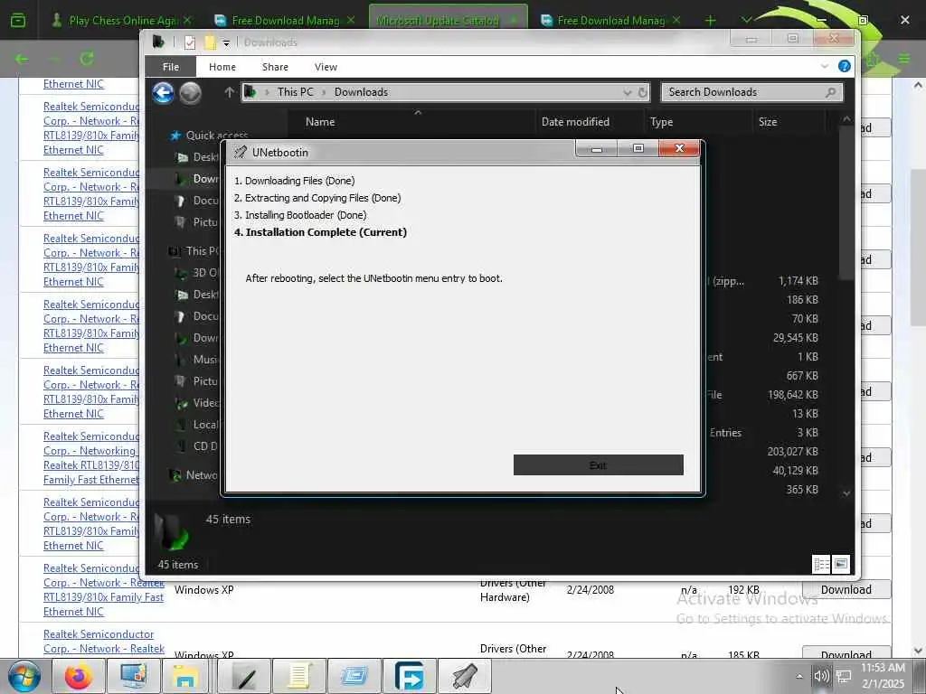Click the volume speaker tray icon
Image resolution: width=926 pixels, height=694 pixels.
pos(821,676)
